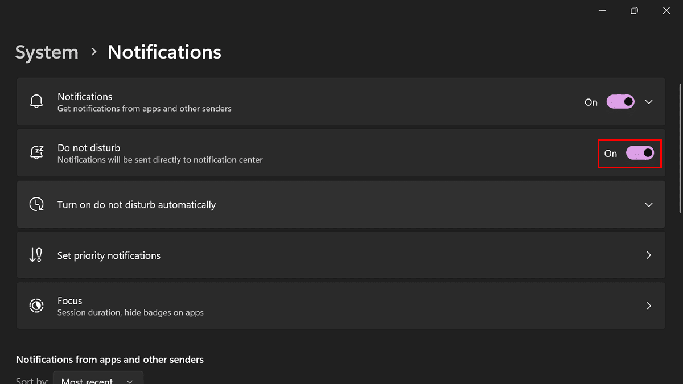
Task: Click the Focus session circle icon
Action: click(36, 306)
